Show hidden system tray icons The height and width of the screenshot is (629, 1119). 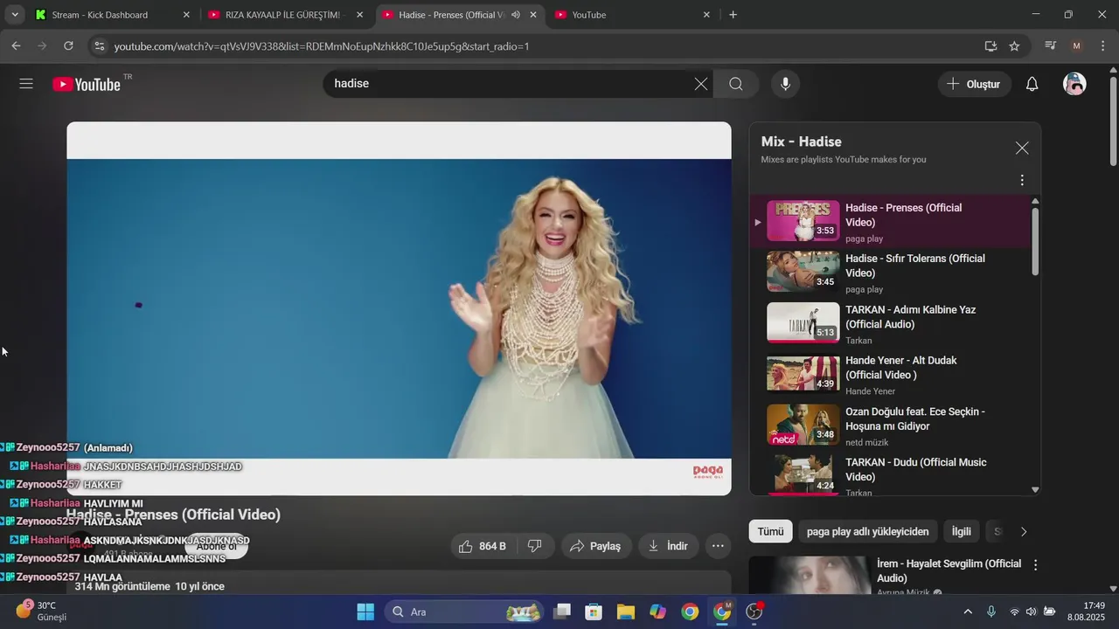point(968,612)
